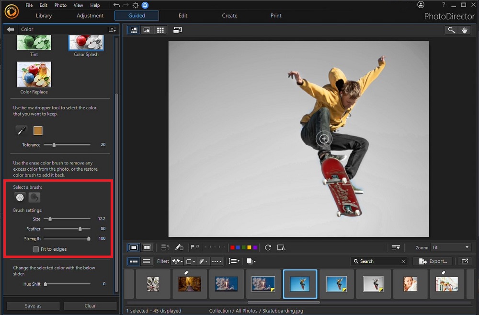This screenshot has width=479, height=315.
Task: Activate the Zoom magnifier tool
Action: coord(451,30)
